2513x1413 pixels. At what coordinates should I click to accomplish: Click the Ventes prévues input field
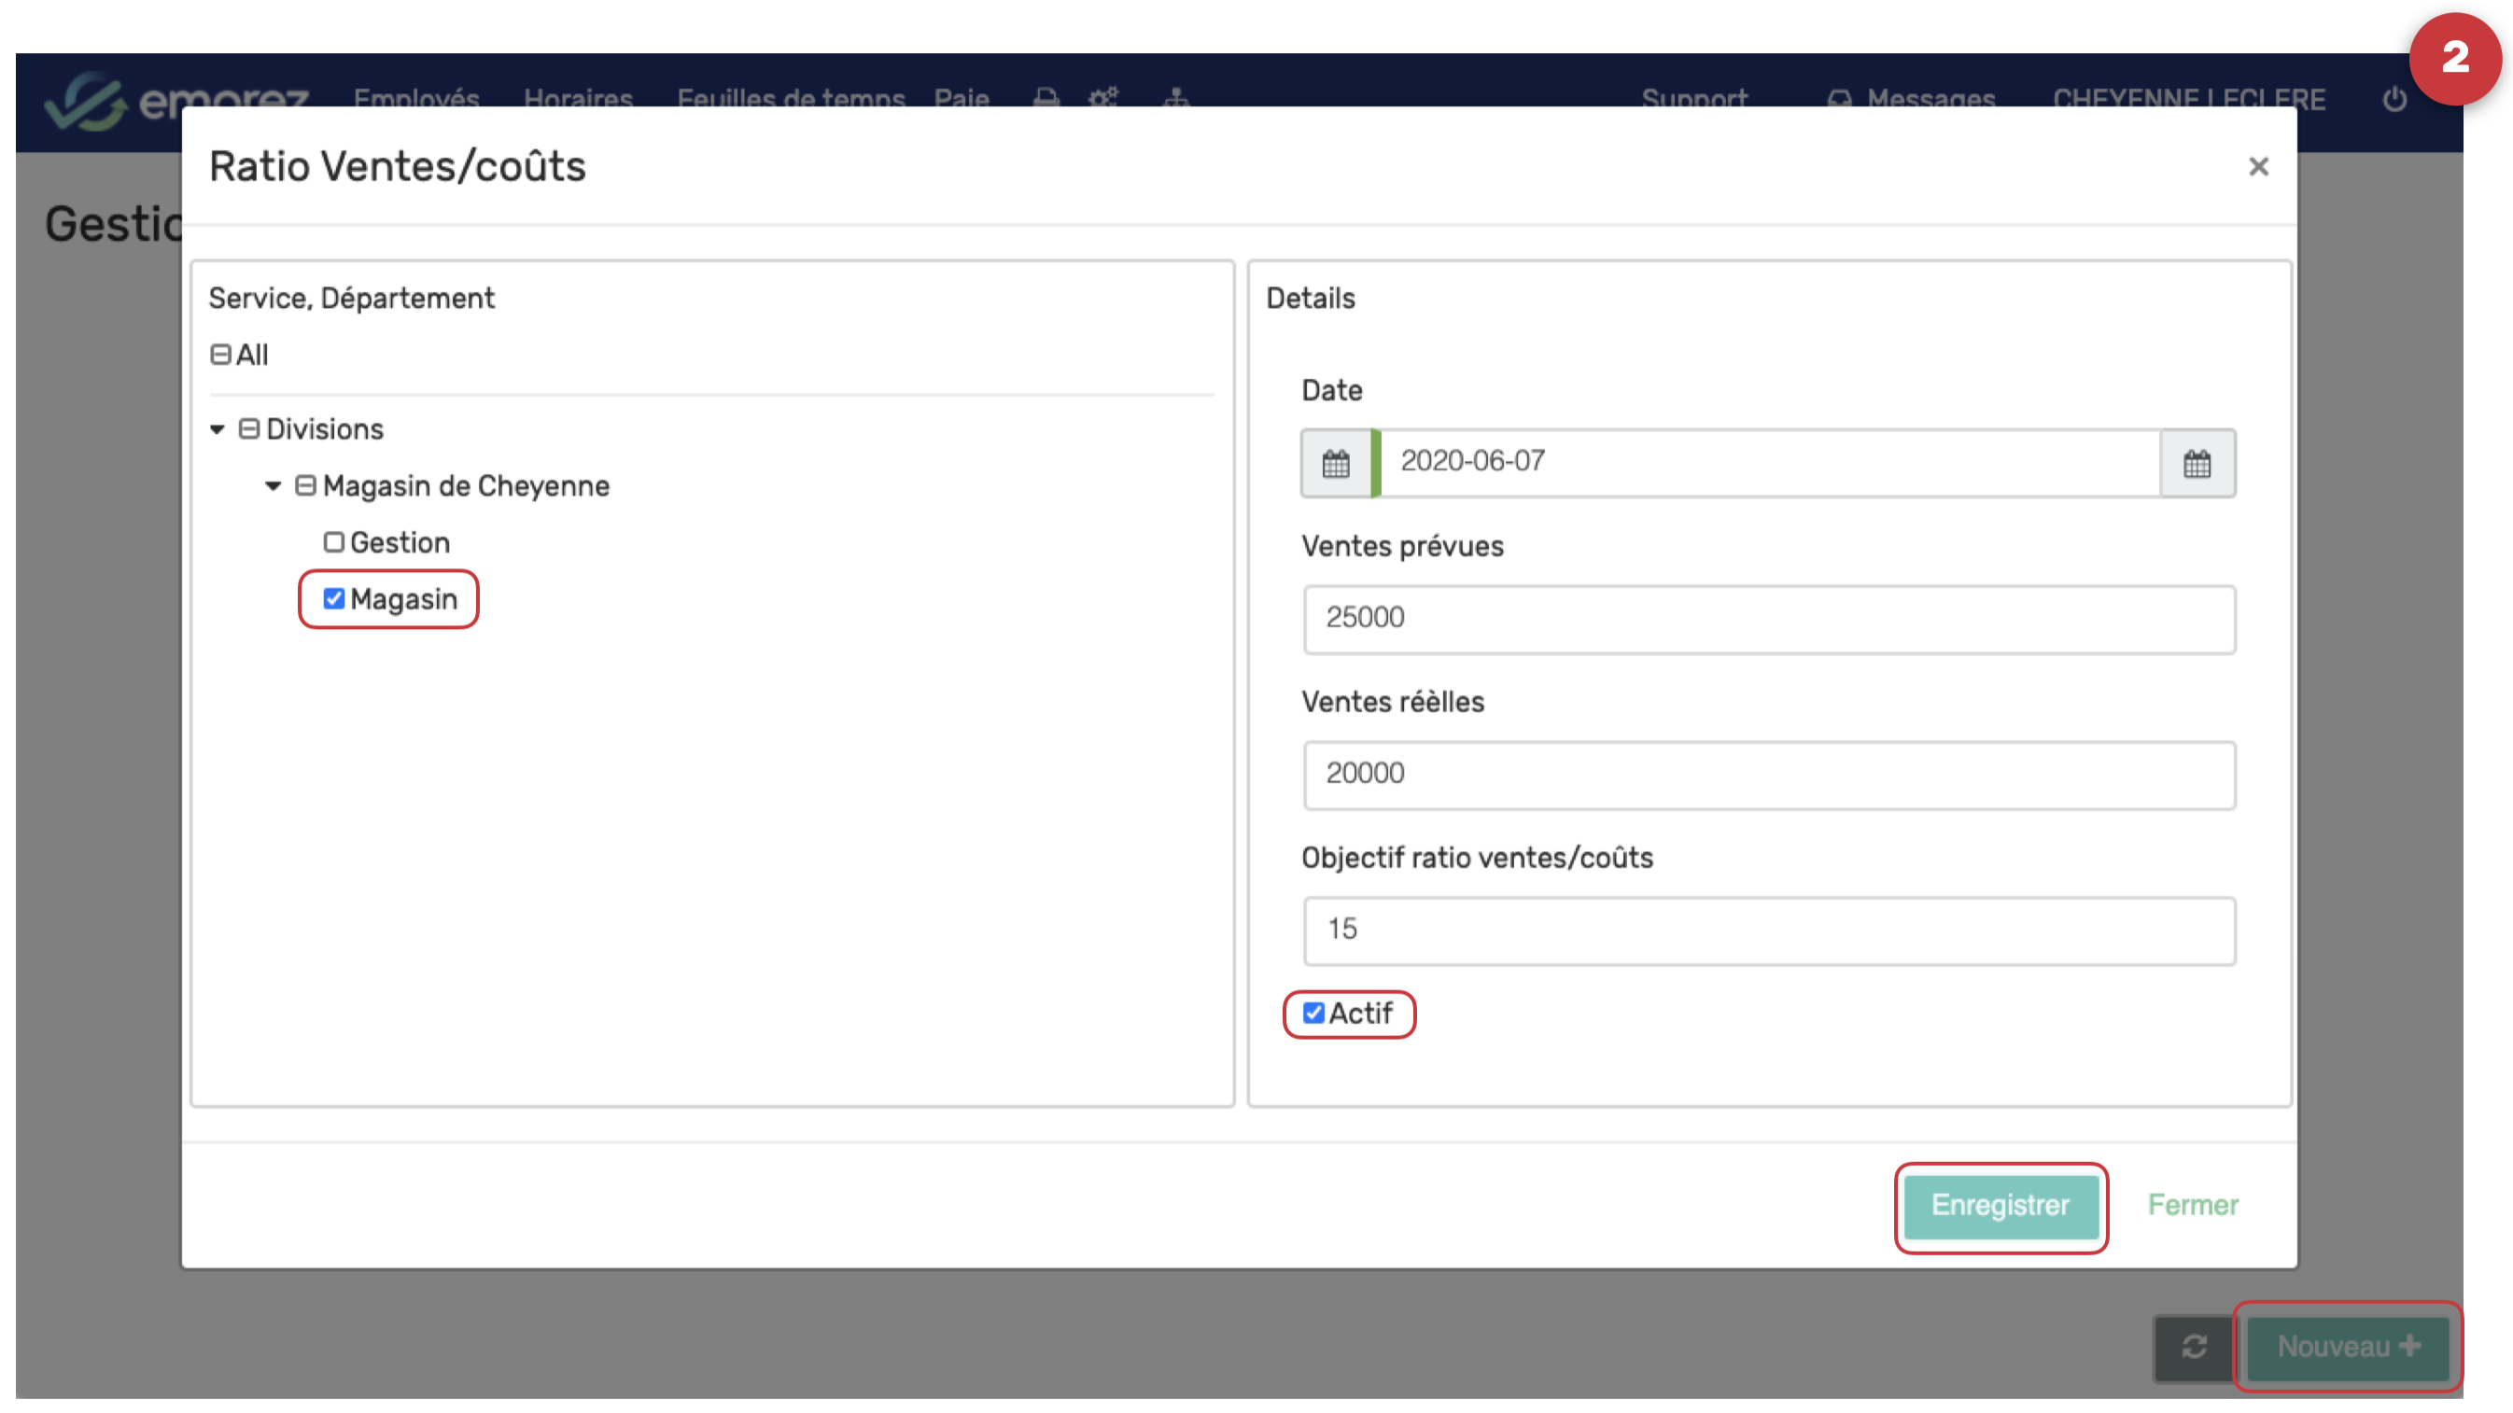click(1768, 618)
